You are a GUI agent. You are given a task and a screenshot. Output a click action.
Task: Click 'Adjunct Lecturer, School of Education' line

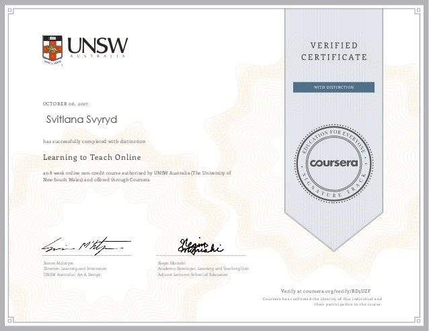[x=192, y=275]
